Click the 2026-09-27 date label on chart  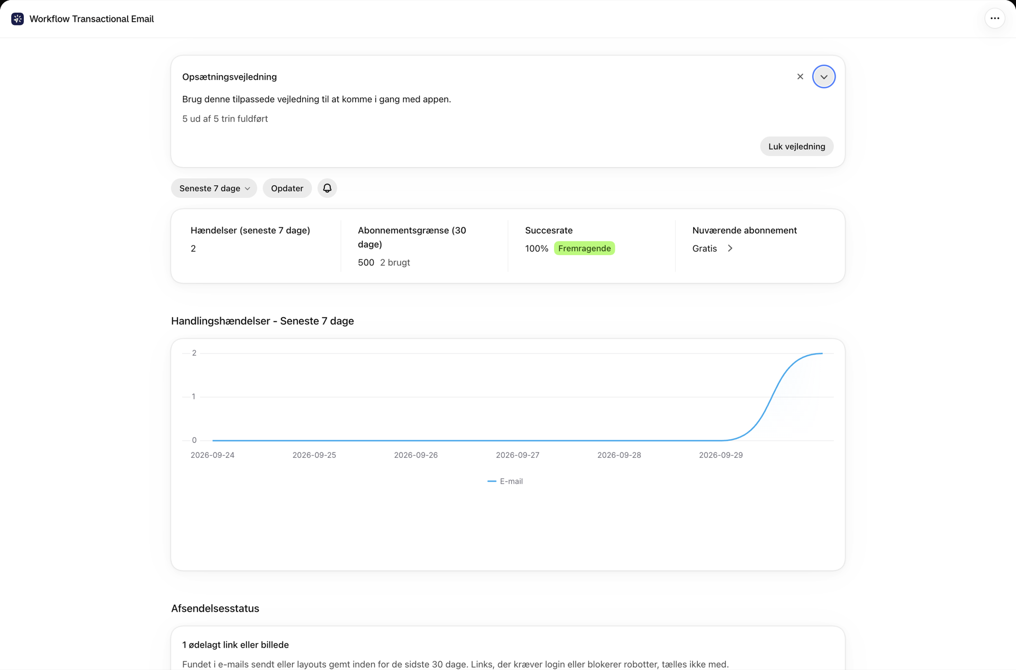pos(518,455)
